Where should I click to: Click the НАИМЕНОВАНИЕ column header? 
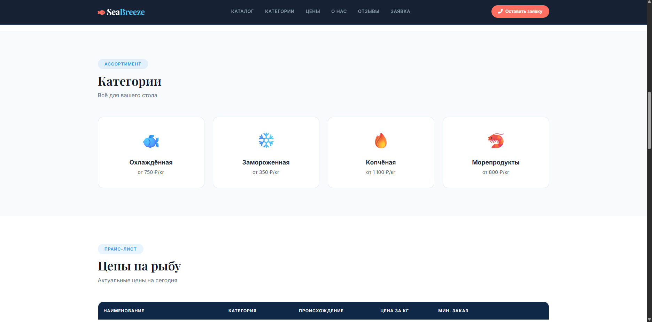tap(124, 311)
